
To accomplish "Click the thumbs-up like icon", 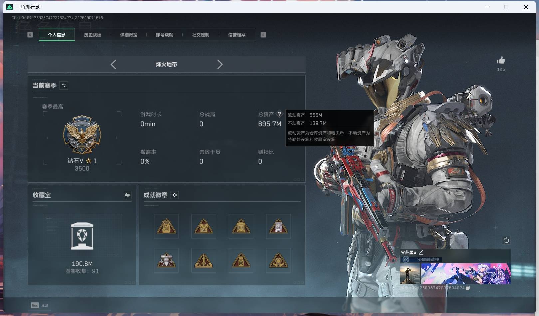I will [501, 60].
